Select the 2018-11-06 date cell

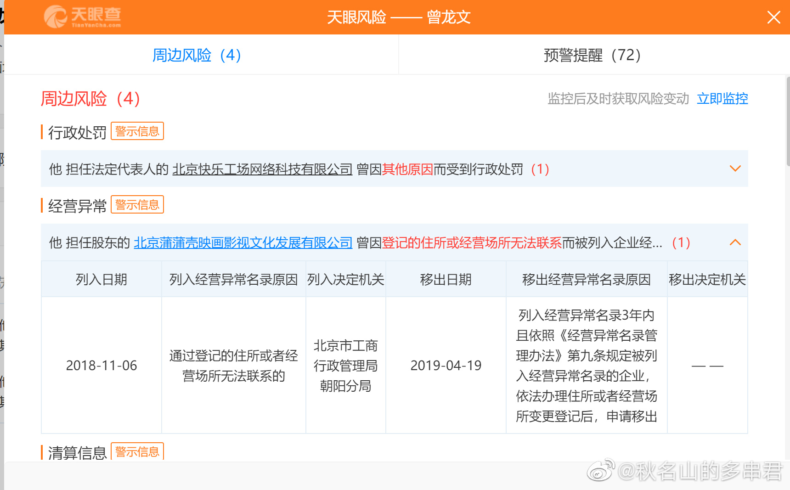(102, 366)
